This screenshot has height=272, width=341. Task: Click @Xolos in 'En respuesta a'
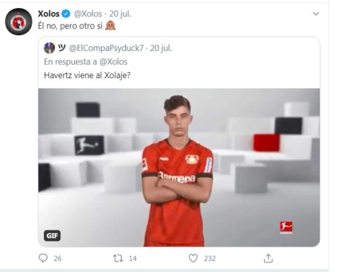[113, 62]
